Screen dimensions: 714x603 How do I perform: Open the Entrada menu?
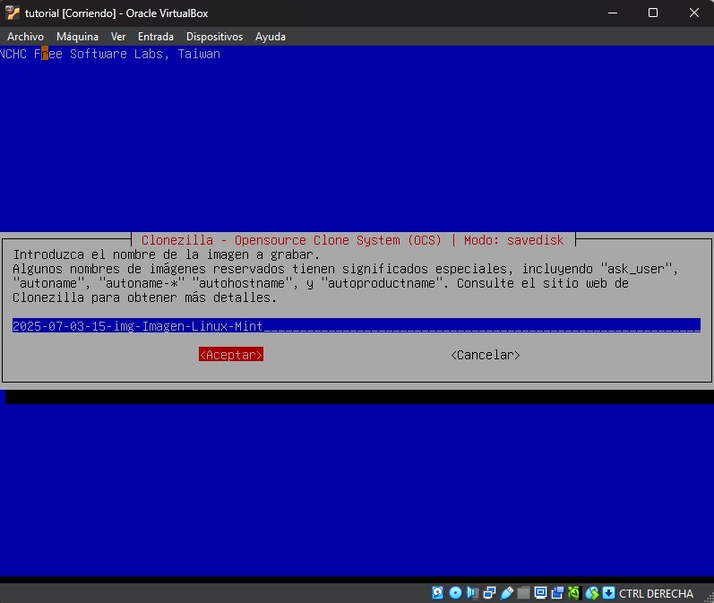[156, 37]
